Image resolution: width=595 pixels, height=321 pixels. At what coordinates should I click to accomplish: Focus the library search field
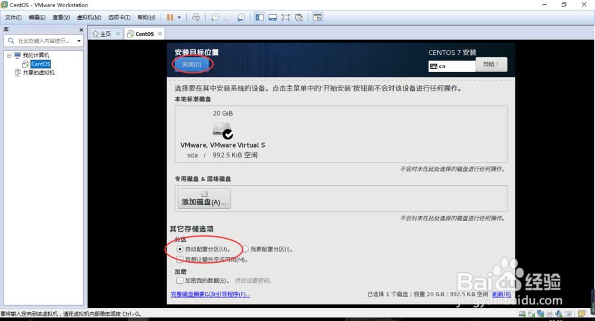point(43,40)
